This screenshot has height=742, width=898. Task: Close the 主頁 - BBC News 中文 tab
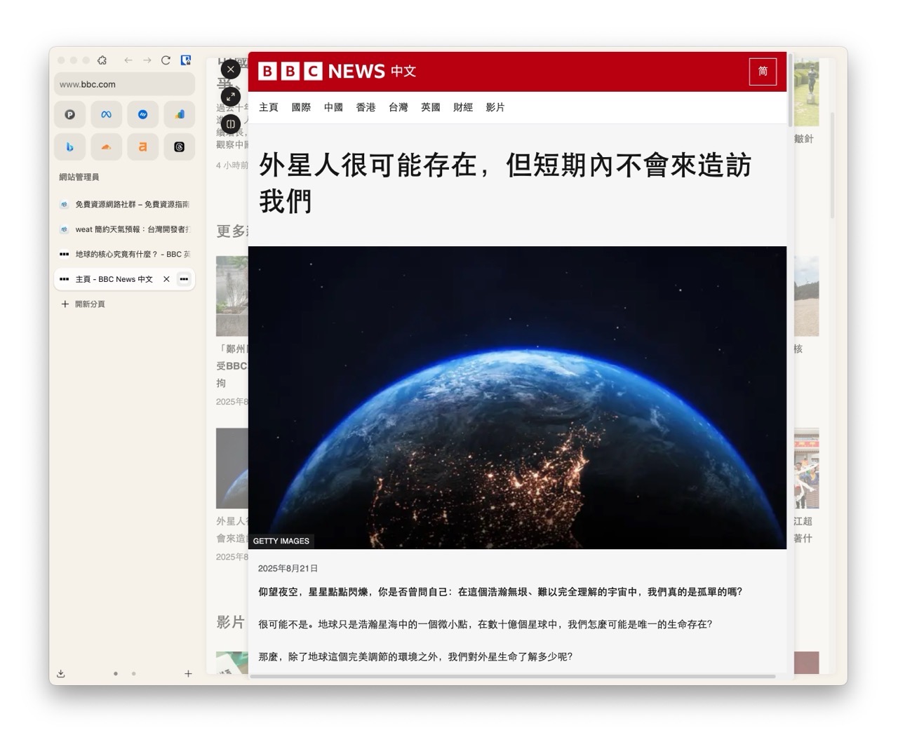[x=166, y=279]
